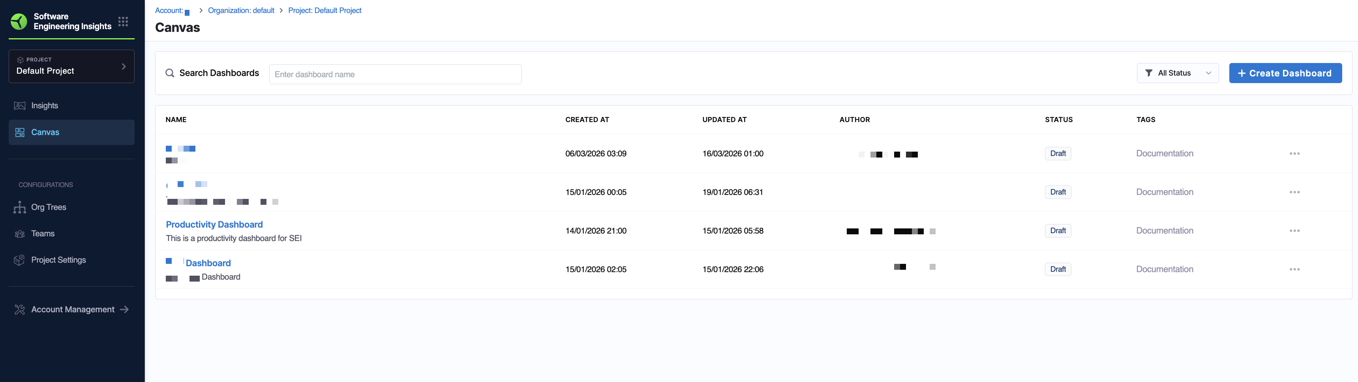Click the Org Trees hierarchy icon

pos(19,207)
